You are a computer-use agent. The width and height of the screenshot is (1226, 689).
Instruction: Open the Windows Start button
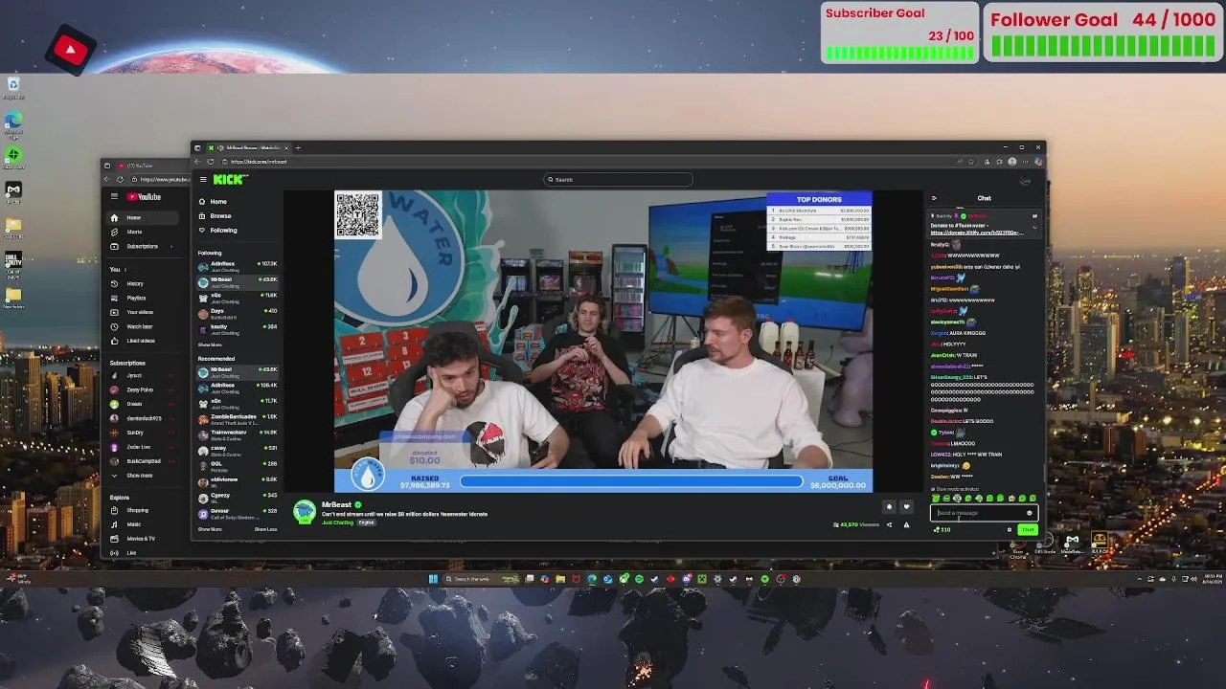[433, 579]
